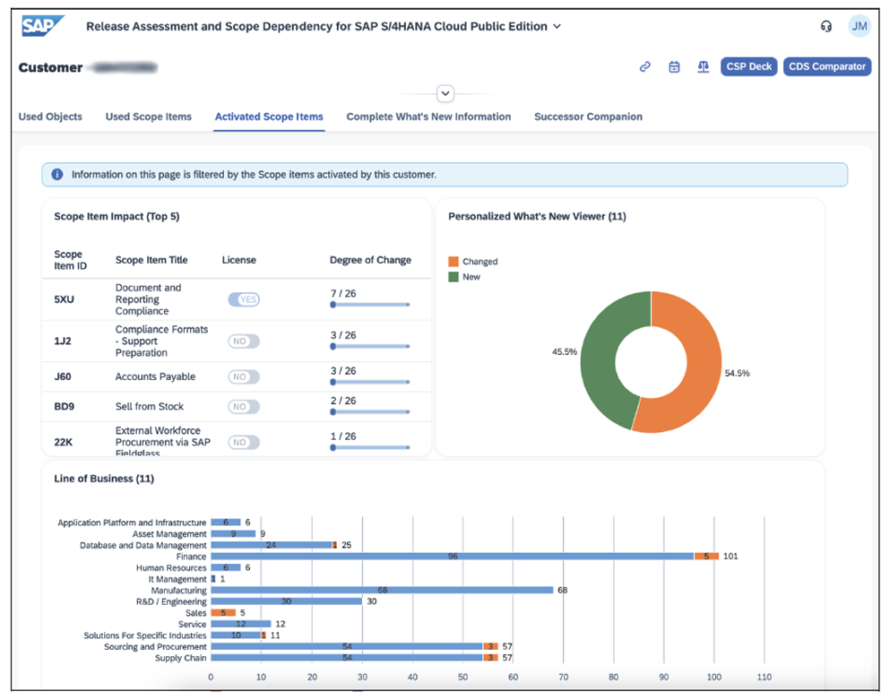Click the orange Sales bar
890x700 pixels.
point(223,612)
